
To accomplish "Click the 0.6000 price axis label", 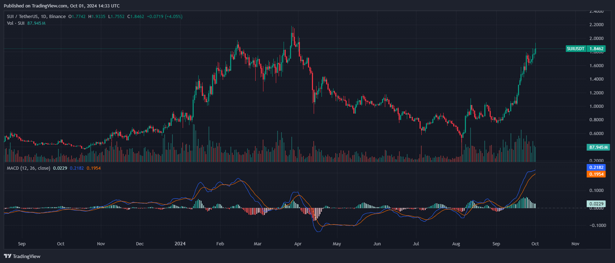I will tap(597, 134).
